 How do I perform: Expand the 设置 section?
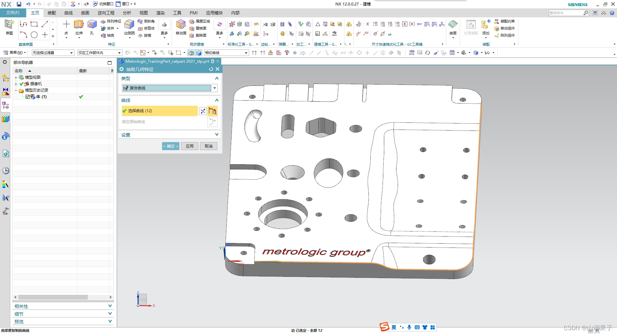(217, 135)
